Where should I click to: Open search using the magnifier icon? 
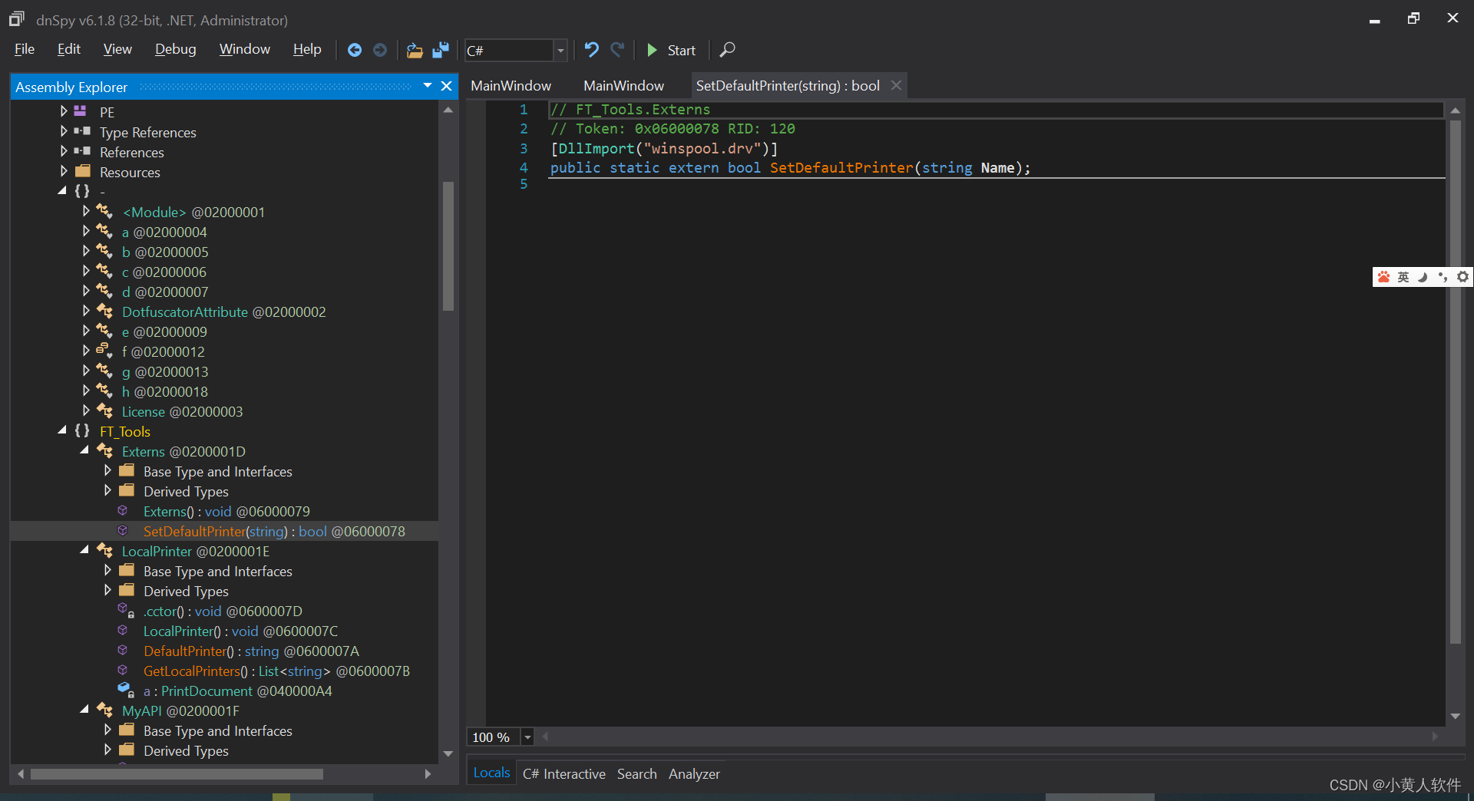coord(726,50)
